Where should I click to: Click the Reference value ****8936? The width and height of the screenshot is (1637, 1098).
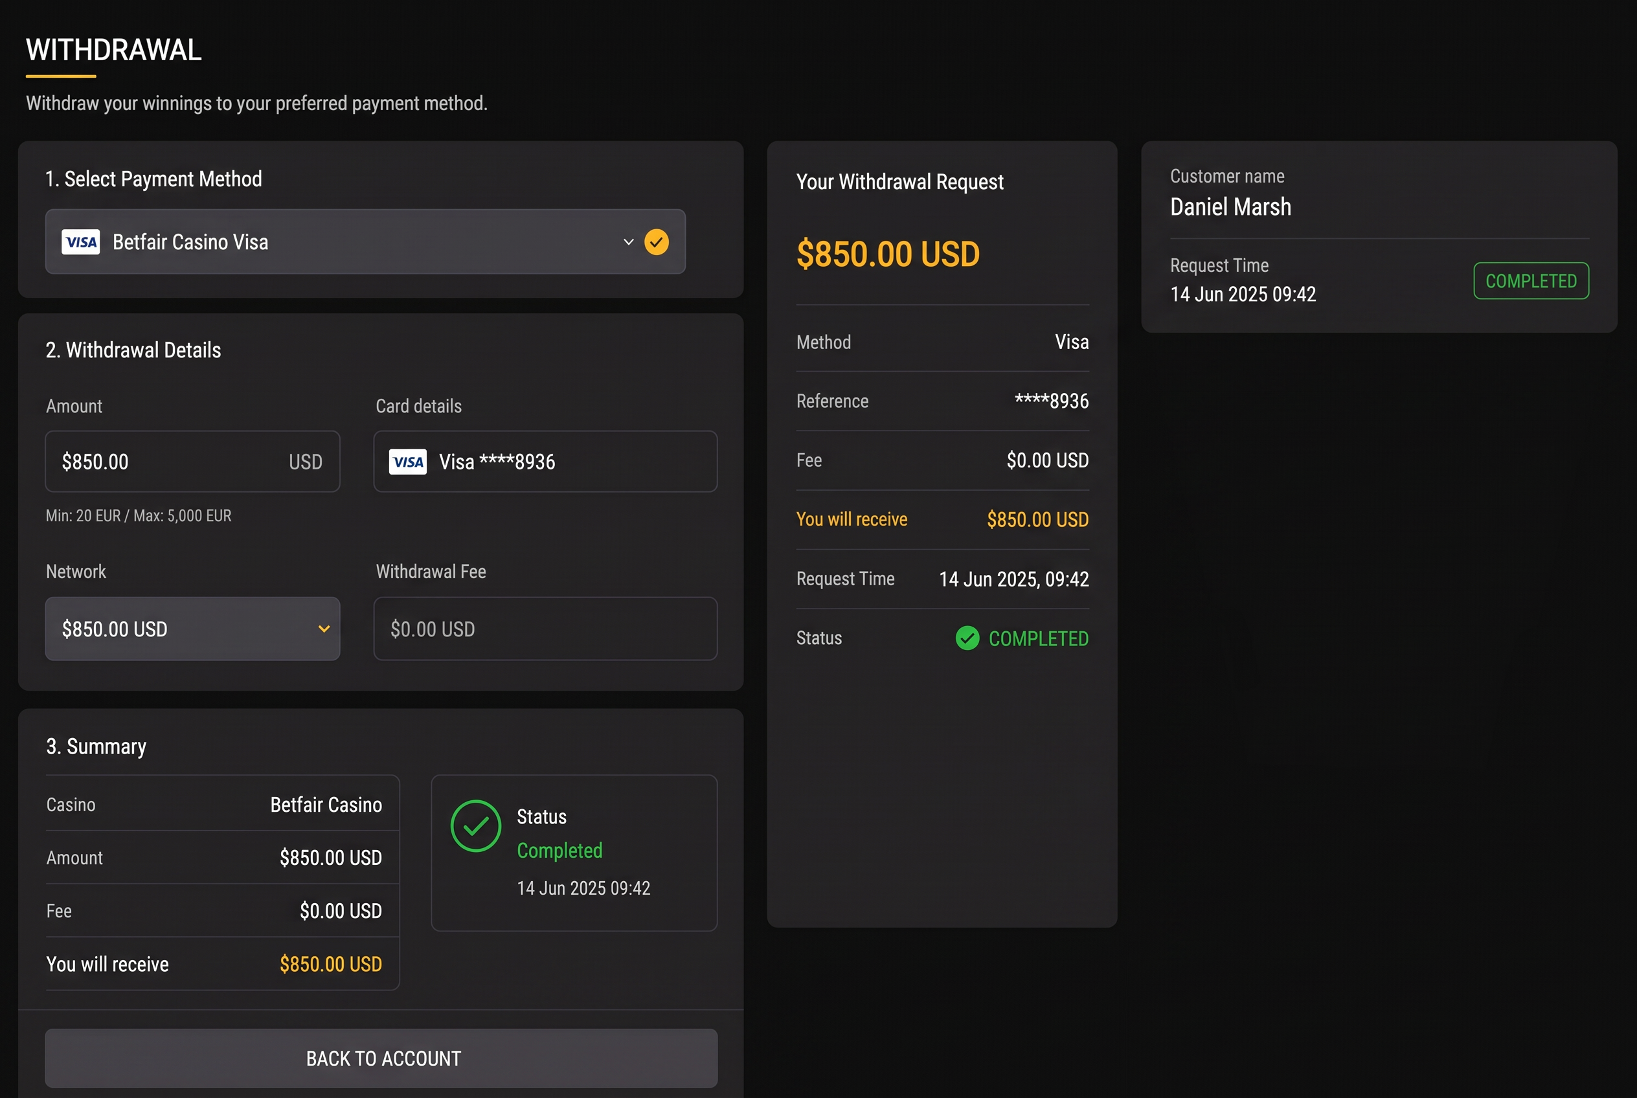pyautogui.click(x=1052, y=401)
